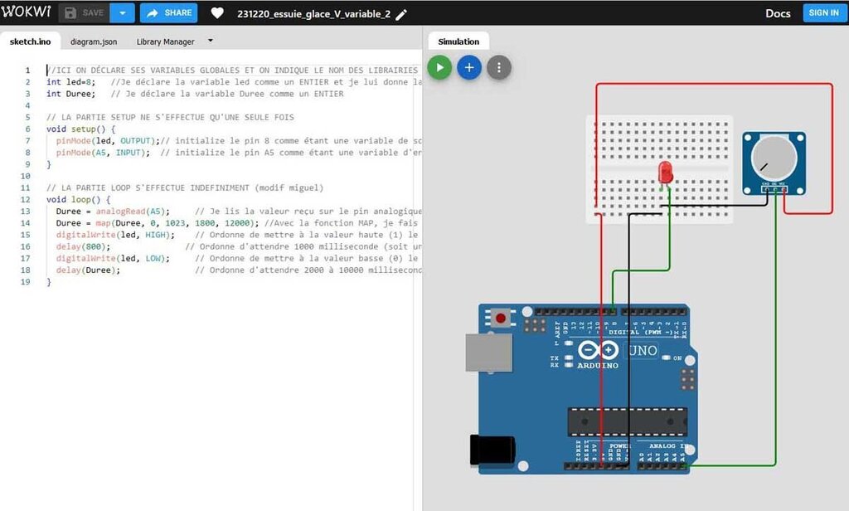Like the project with the heart icon
Viewport: 849px width, 511px height.
217,13
